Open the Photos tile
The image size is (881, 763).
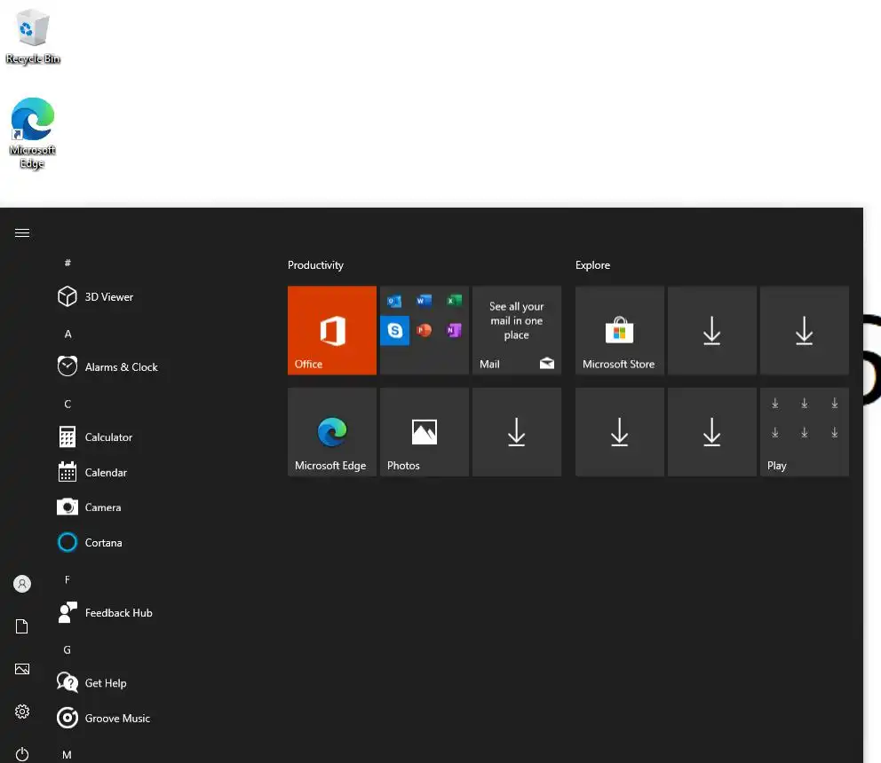click(425, 432)
